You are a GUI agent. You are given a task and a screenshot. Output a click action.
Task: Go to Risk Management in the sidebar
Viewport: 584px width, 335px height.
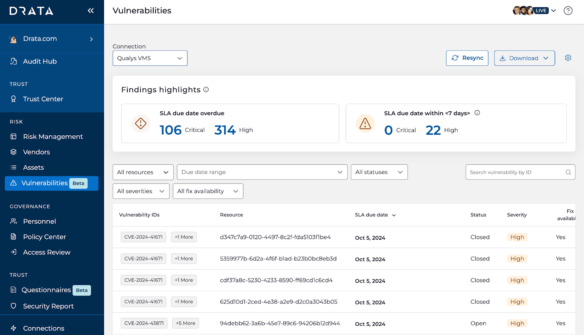pyautogui.click(x=53, y=136)
